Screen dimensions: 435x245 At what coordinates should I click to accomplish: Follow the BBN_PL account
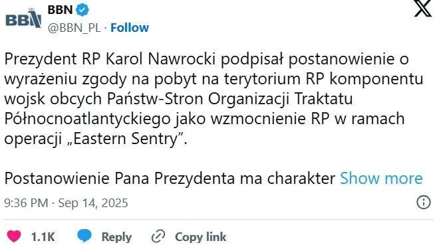pyautogui.click(x=130, y=28)
